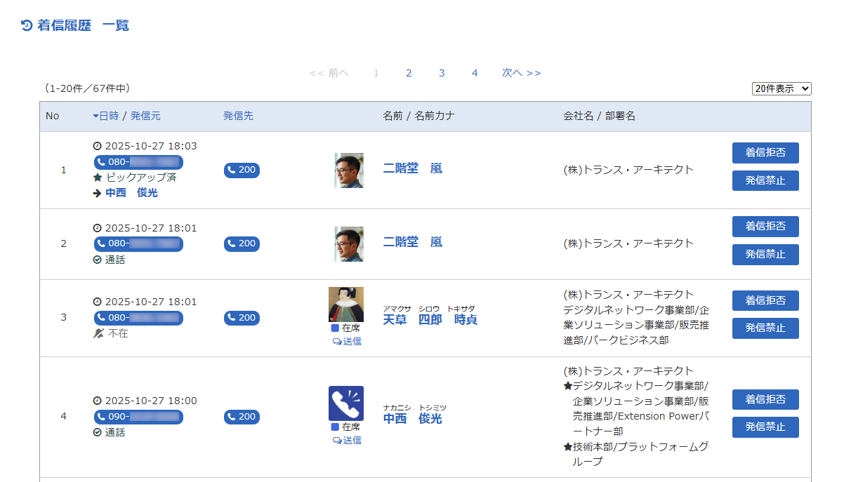The height and width of the screenshot is (482, 851).
Task: Click the clock icon beside 2025-10-27 18:03
Action: [x=98, y=147]
